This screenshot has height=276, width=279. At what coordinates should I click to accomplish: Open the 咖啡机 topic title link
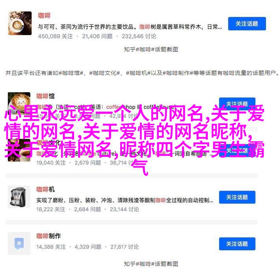click(45, 189)
